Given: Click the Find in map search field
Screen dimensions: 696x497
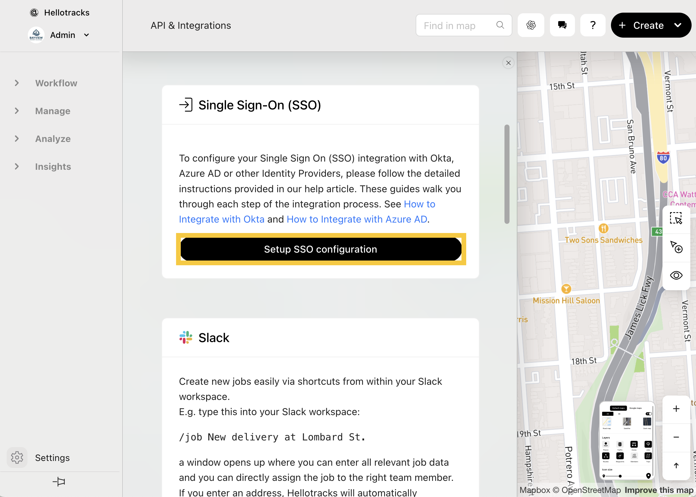Looking at the screenshot, I should click(x=464, y=25).
